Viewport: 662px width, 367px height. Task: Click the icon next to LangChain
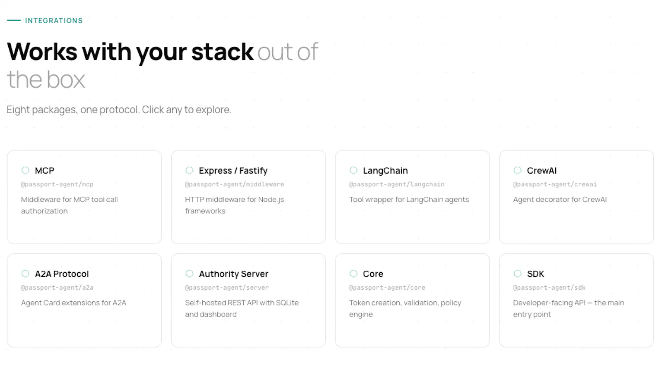tap(353, 170)
